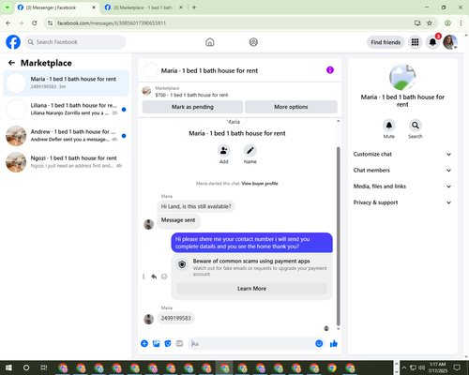
Task: Open Liliana's 1 bed 1 bath conversation
Action: pos(66,110)
